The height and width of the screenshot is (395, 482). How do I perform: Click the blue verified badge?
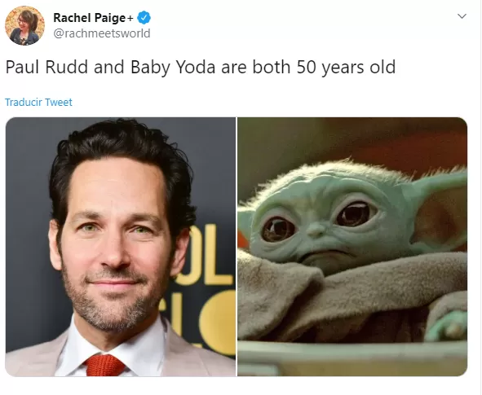[x=144, y=17]
